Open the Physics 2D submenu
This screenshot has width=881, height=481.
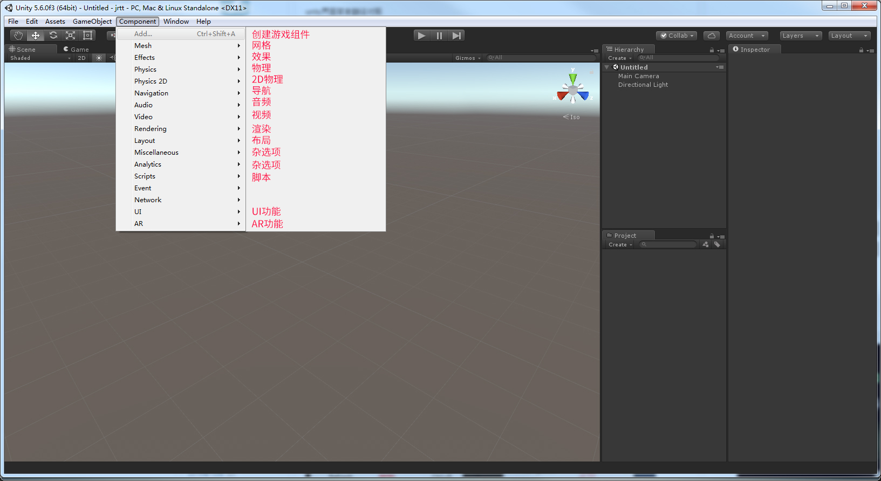pos(181,81)
